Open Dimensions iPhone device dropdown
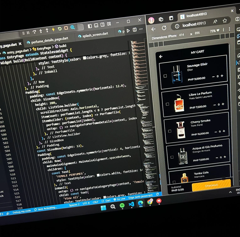240x237 pixels. (164, 37)
